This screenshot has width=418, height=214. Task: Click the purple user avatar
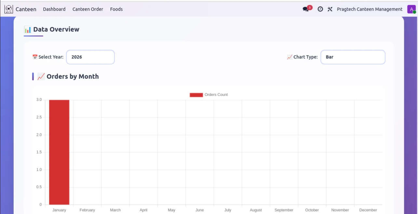(411, 9)
